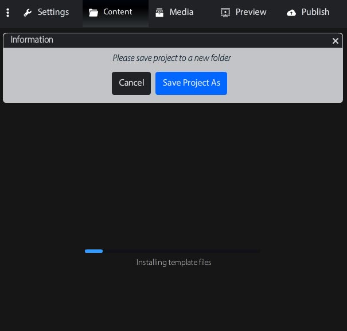Viewport: 347px width, 331px height.
Task: Click the Media tab's image icon
Action: [x=159, y=13]
